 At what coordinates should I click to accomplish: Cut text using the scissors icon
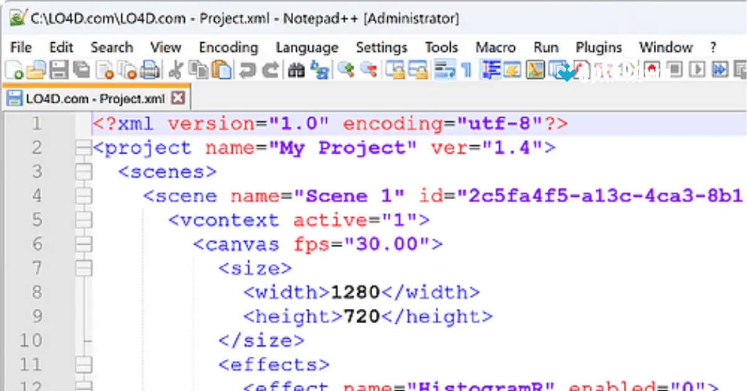[x=176, y=70]
